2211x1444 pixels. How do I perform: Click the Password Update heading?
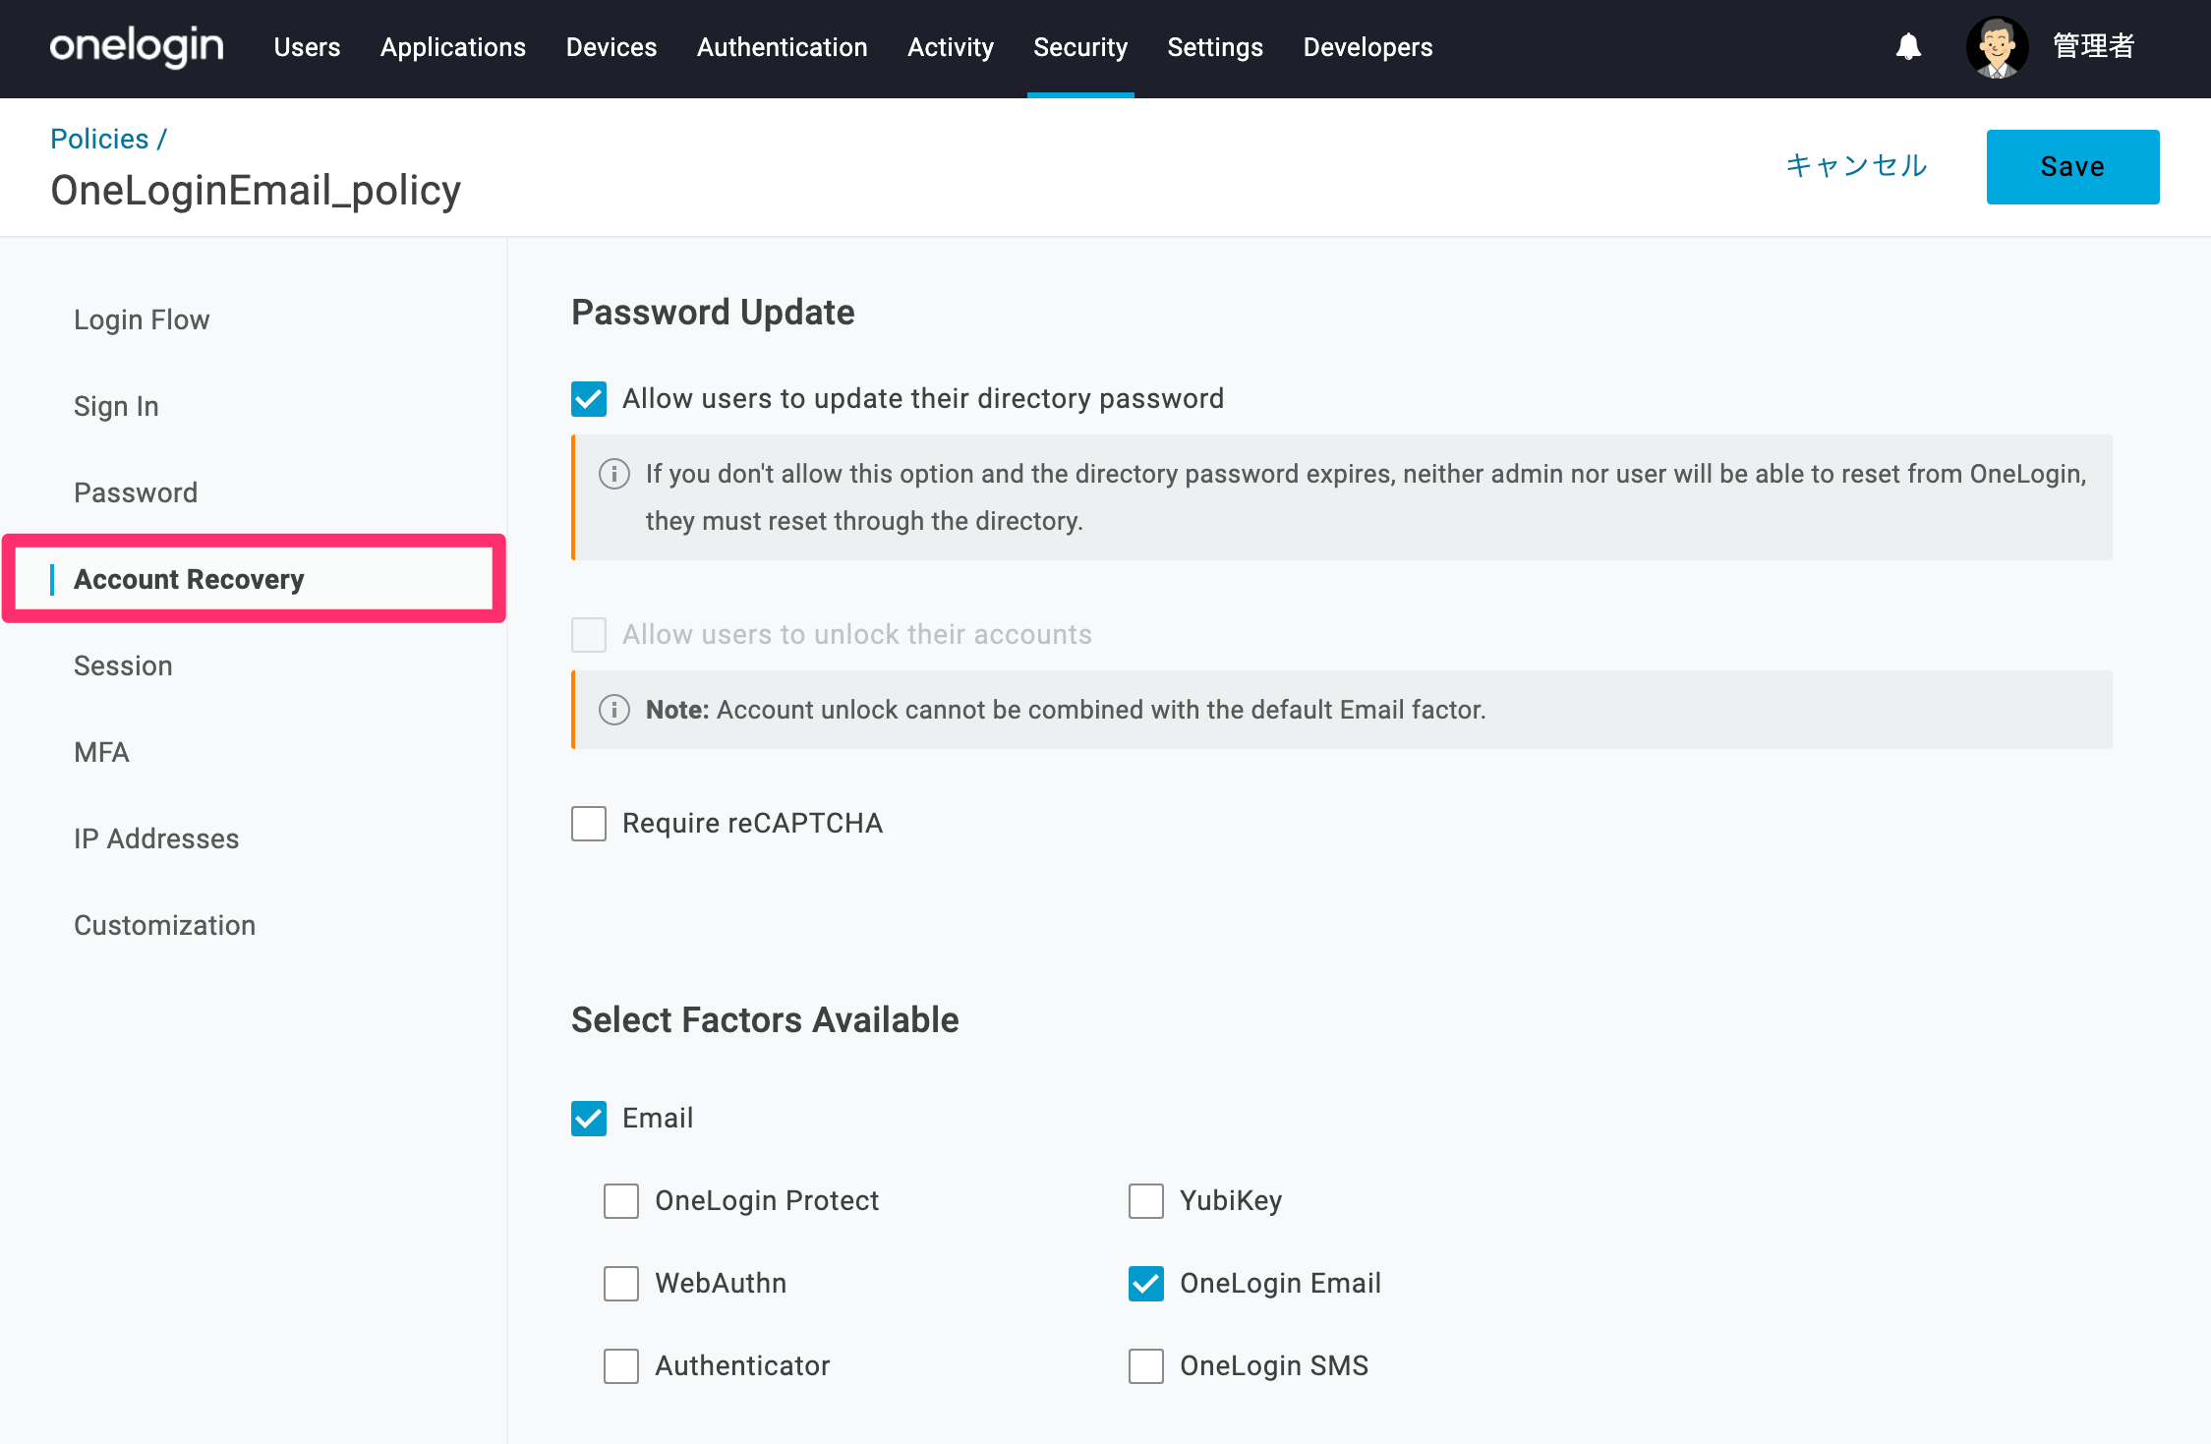713,313
